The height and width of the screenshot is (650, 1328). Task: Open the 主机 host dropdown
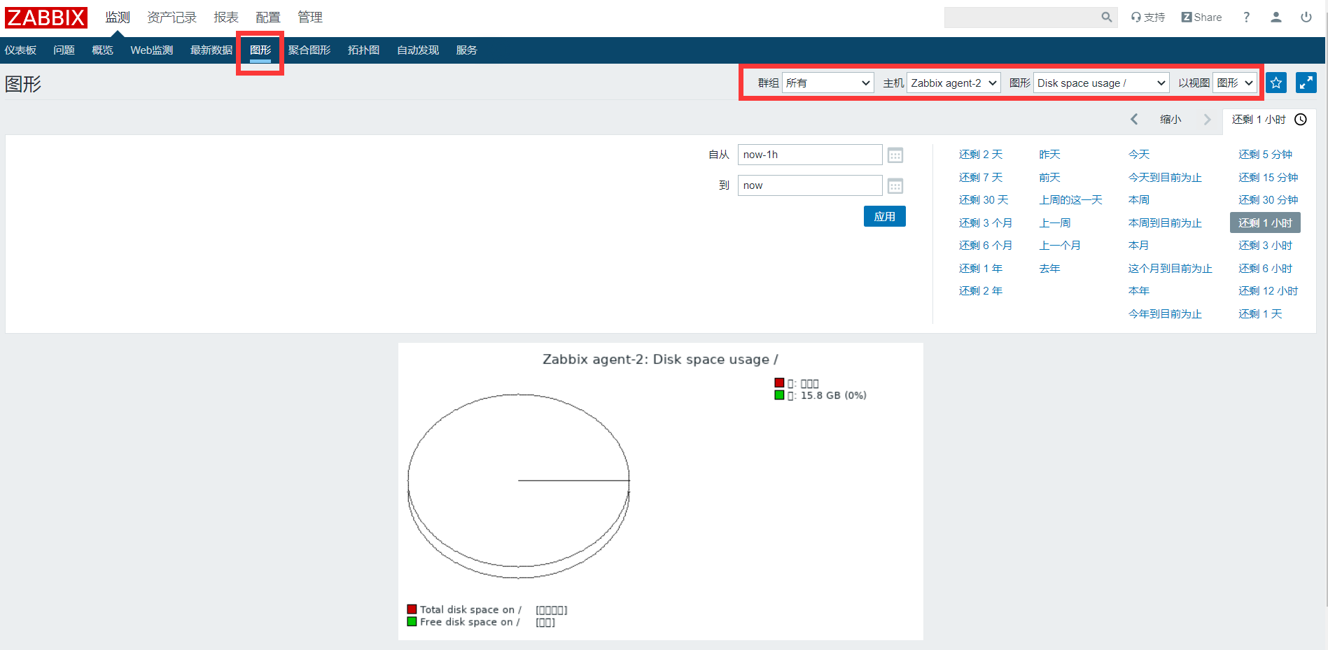pyautogui.click(x=953, y=83)
